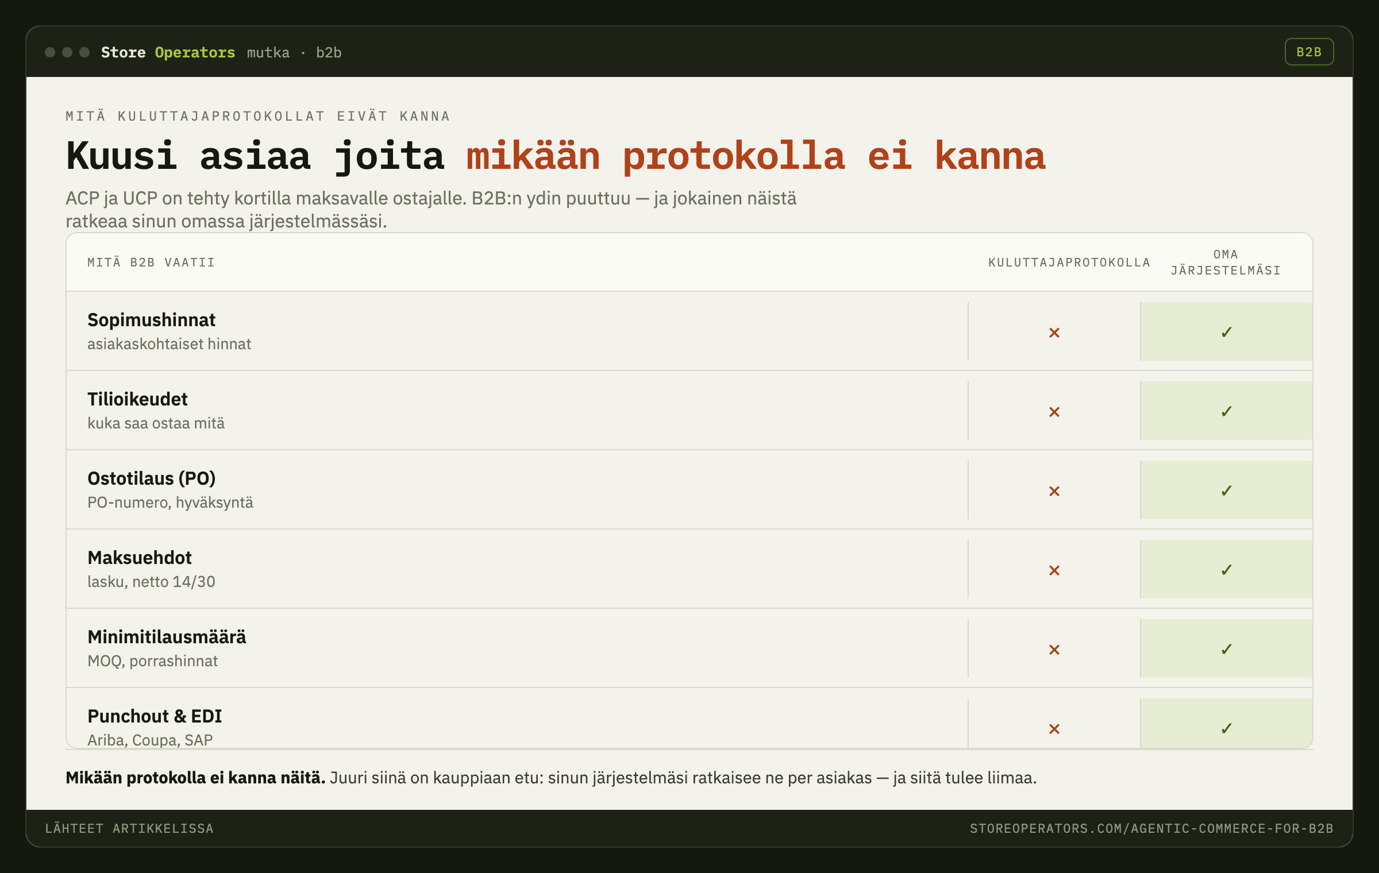This screenshot has width=1379, height=873.
Task: Click the 'Lähteet artikkelissa' footer text
Action: click(129, 828)
